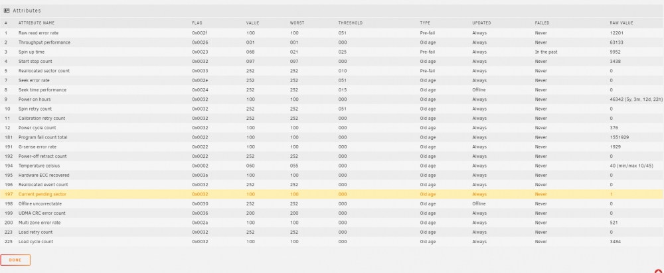Screen dimensions: 664x273
Task: Select the Seek error rate attribute
Action: [x=34, y=80]
